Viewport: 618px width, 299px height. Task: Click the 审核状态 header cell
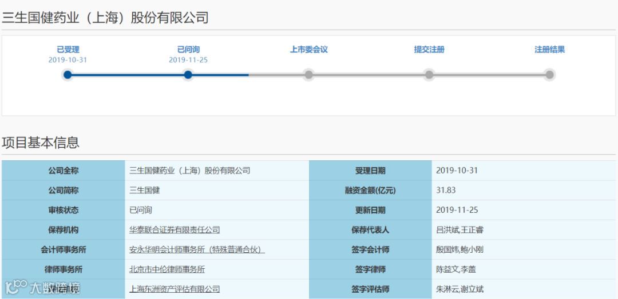coord(64,210)
